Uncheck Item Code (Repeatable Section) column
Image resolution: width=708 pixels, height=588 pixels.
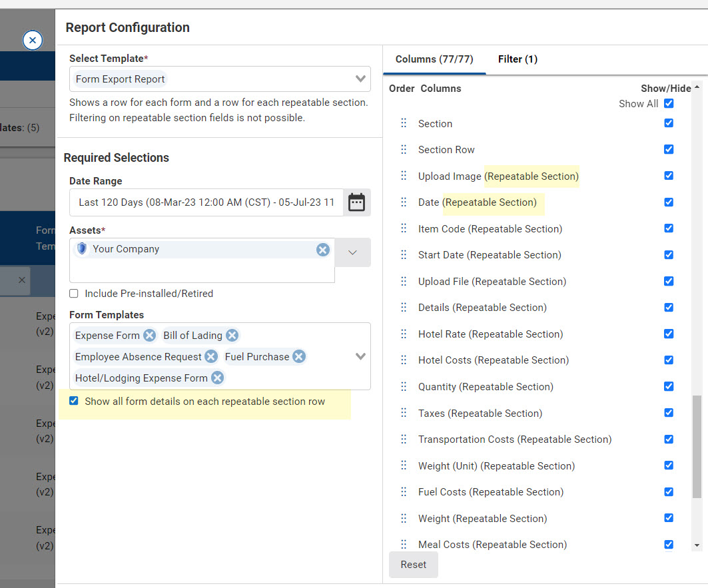coord(669,228)
